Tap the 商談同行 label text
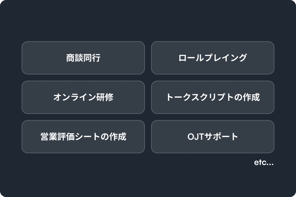 [x=83, y=58]
